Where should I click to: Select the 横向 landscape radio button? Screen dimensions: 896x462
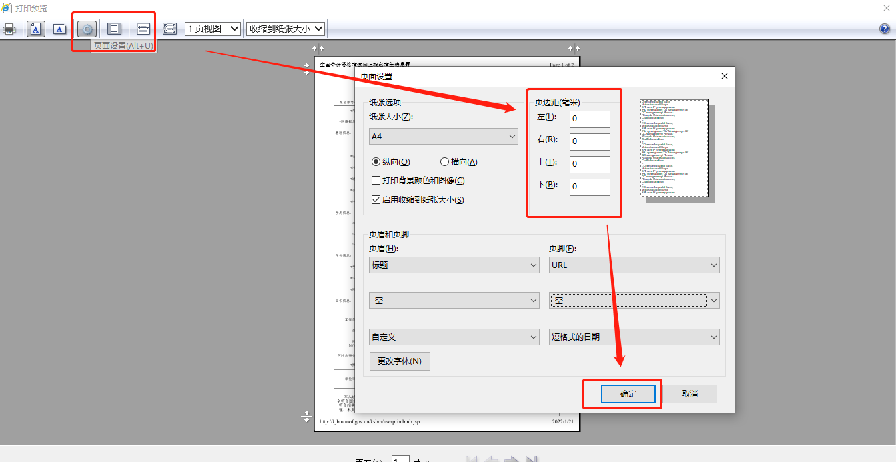(x=444, y=162)
